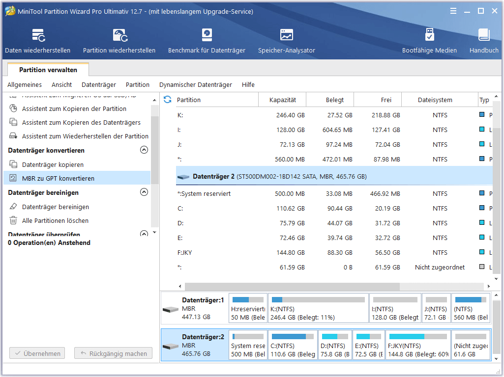The image size is (504, 377).
Task: Open the Dynamischer Datenträger menu
Action: tap(195, 84)
